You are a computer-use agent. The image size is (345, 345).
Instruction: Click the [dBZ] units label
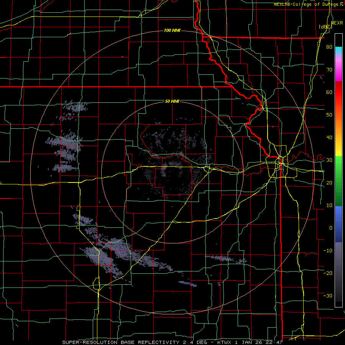pyautogui.click(x=325, y=27)
